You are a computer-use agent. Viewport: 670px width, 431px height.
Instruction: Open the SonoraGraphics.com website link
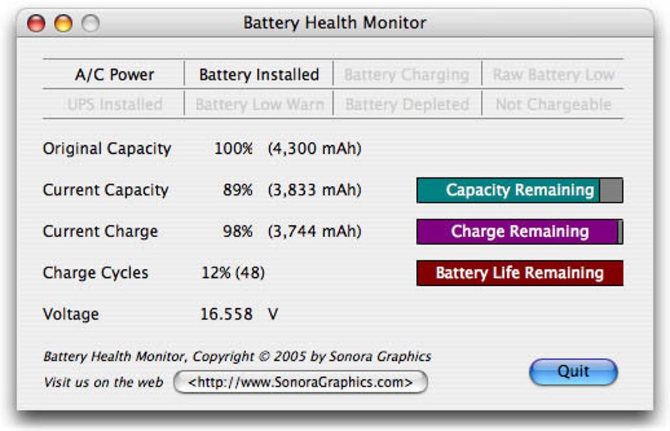pos(300,382)
